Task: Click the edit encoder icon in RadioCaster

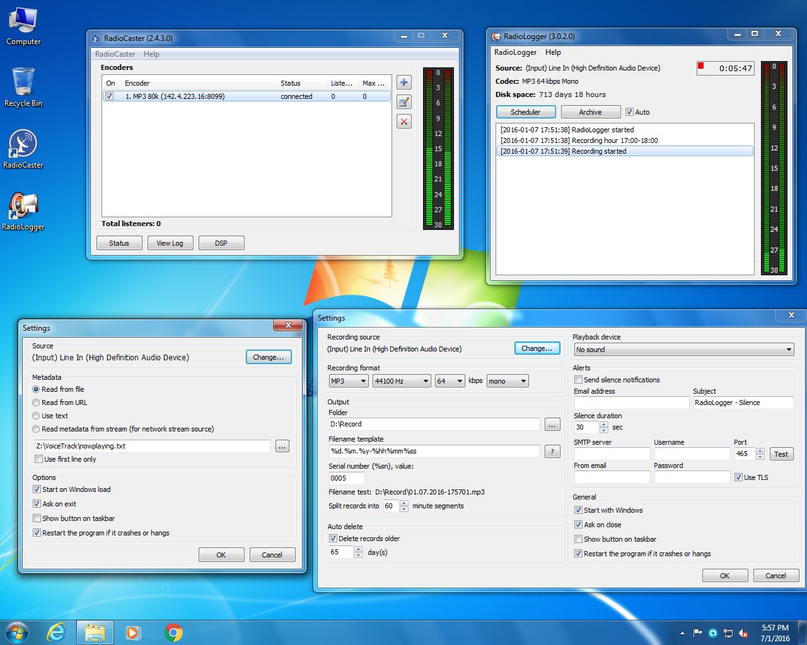Action: (x=404, y=102)
